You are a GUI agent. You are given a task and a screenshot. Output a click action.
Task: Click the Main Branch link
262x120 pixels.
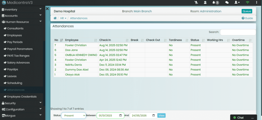143,11
